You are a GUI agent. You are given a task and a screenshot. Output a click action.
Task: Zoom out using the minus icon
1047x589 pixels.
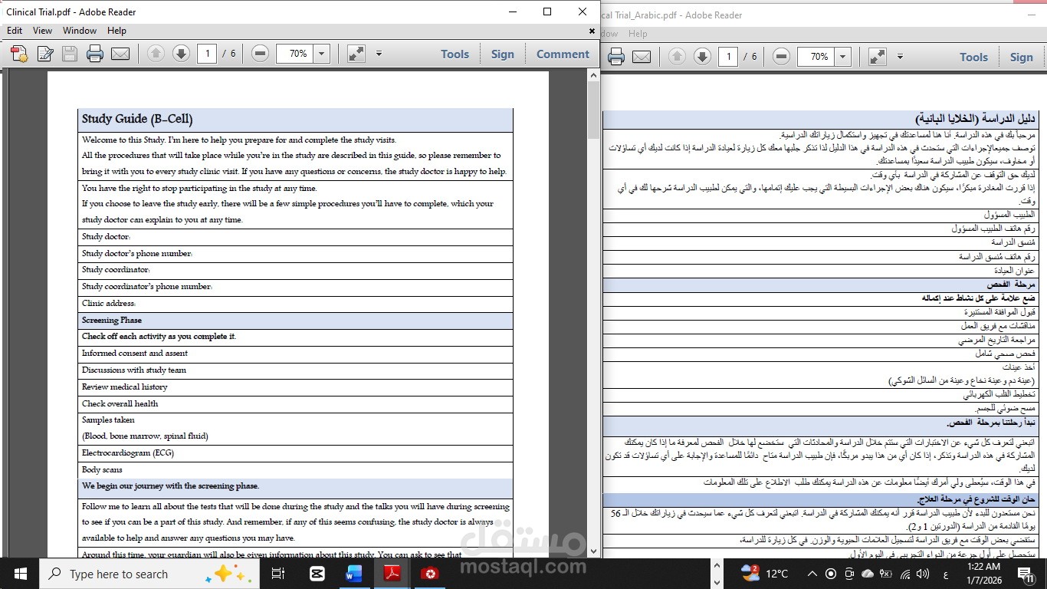pyautogui.click(x=259, y=54)
